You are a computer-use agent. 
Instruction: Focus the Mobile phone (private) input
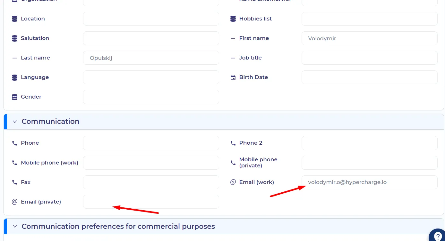[x=370, y=163]
